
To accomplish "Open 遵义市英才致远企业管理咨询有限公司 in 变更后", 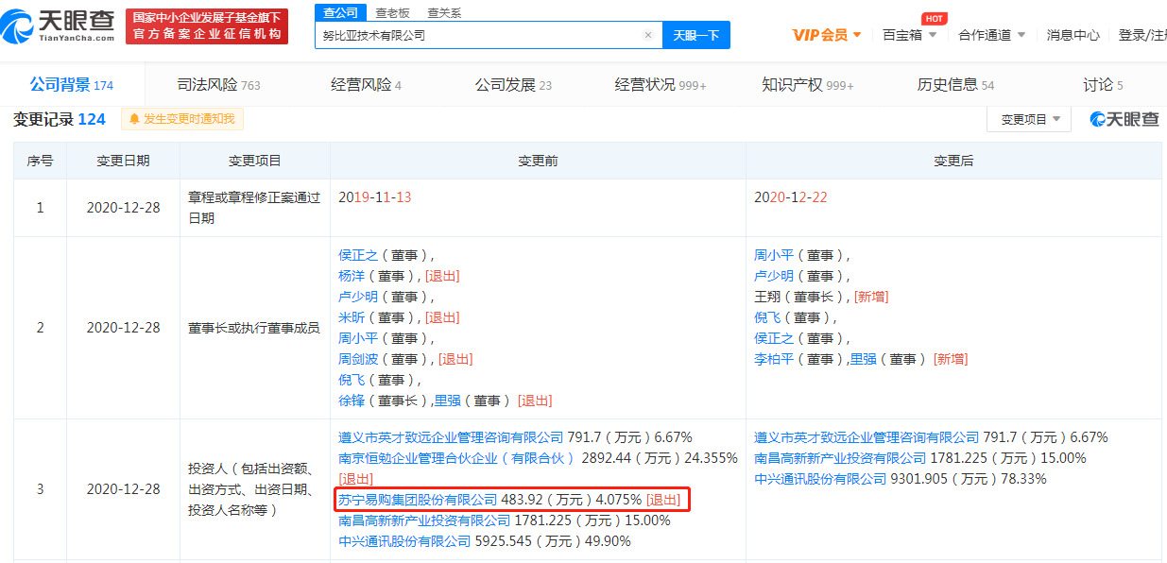I will [x=867, y=437].
